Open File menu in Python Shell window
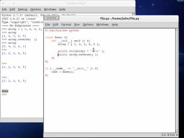Screen dimensions: 184x138 pos(4,9)
